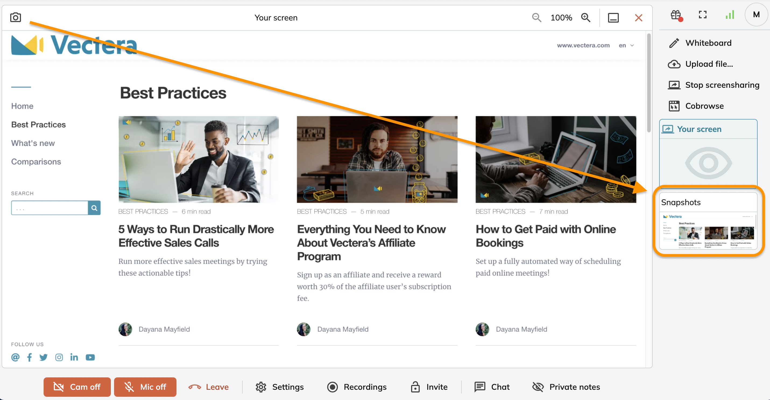Image resolution: width=770 pixels, height=400 pixels.
Task: Open Comparisons in sidebar
Action: click(36, 162)
